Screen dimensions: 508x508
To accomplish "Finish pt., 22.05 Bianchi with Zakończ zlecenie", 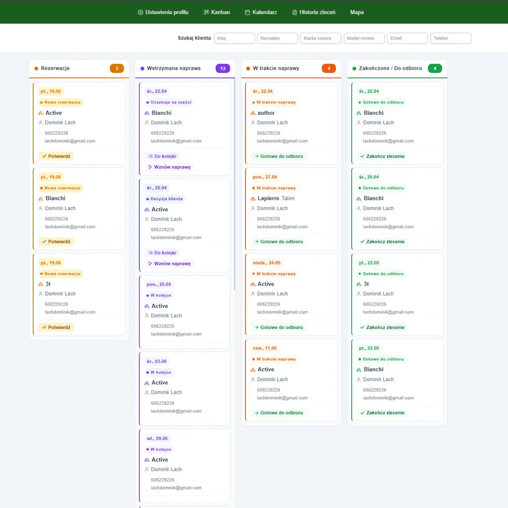I will [382, 413].
